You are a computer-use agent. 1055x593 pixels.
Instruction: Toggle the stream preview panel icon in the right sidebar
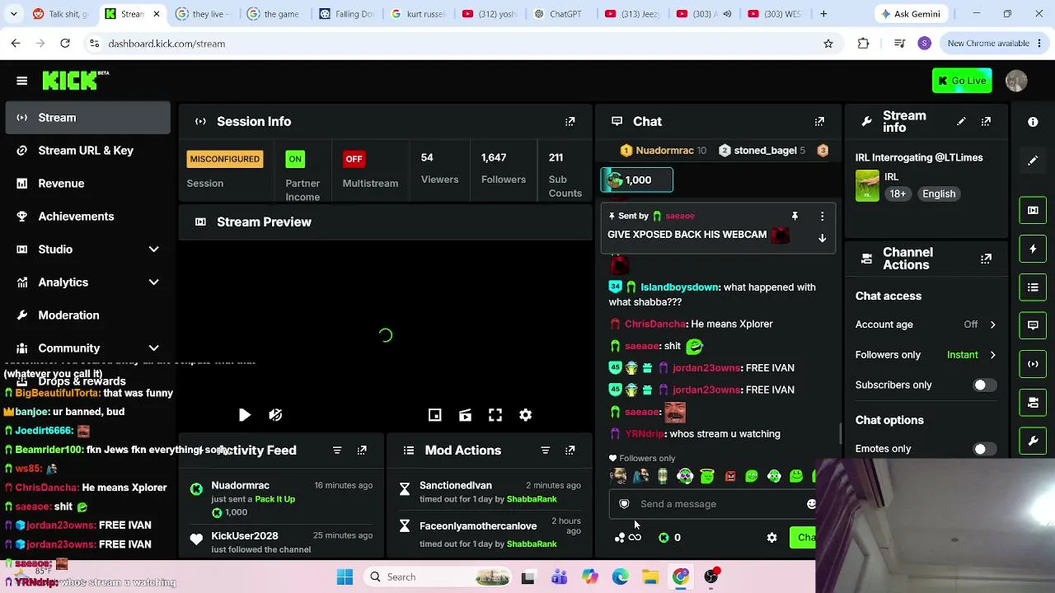point(1033,210)
